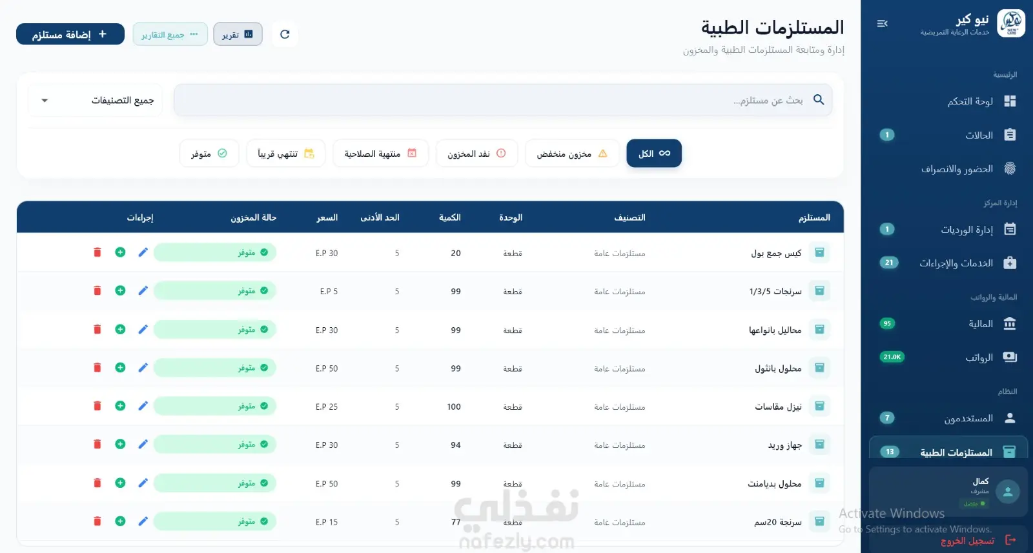Screen dimensions: 1033x553
Task: Click quantity 94 in جهاز وريد row
Action: point(456,445)
